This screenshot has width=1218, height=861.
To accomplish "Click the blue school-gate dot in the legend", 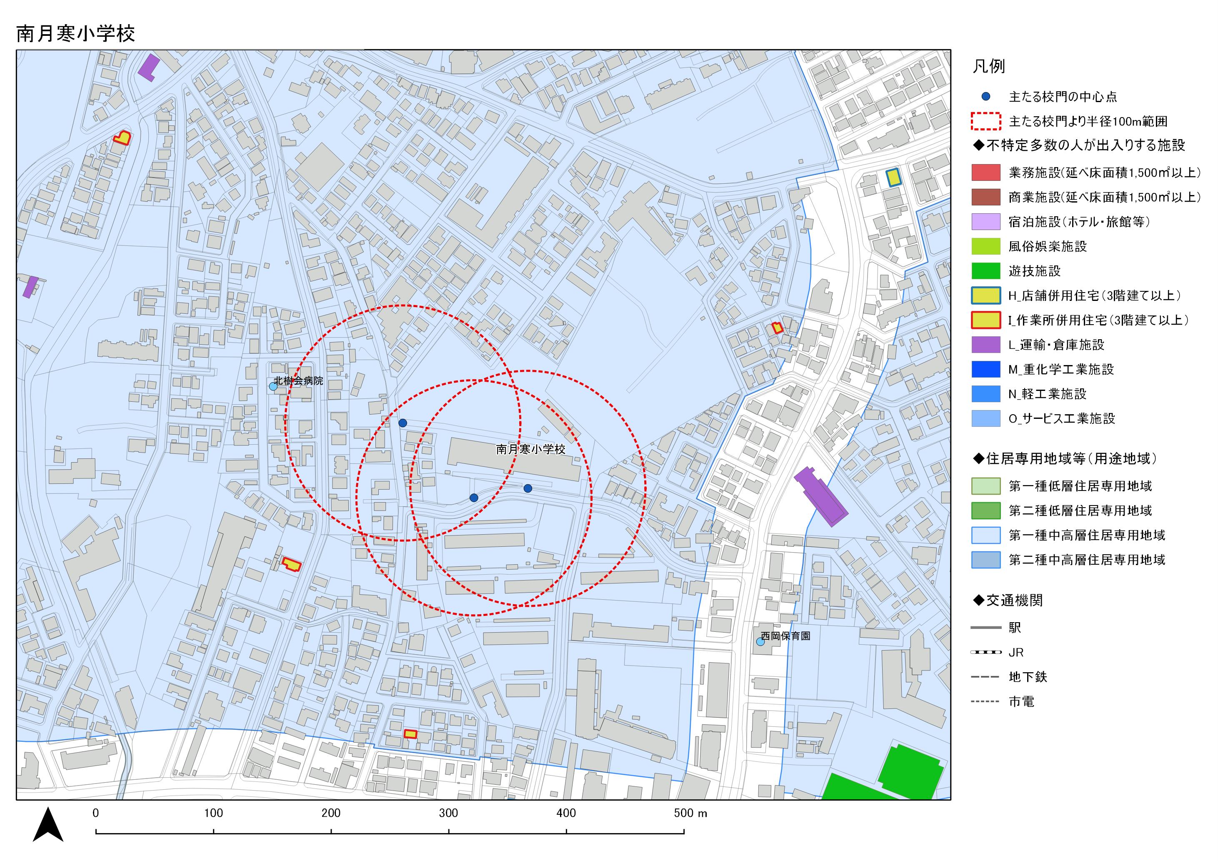I will (x=985, y=97).
